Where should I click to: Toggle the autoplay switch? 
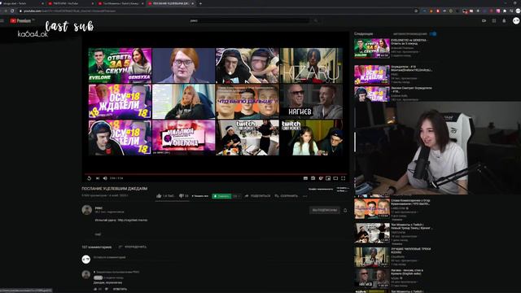pos(433,34)
